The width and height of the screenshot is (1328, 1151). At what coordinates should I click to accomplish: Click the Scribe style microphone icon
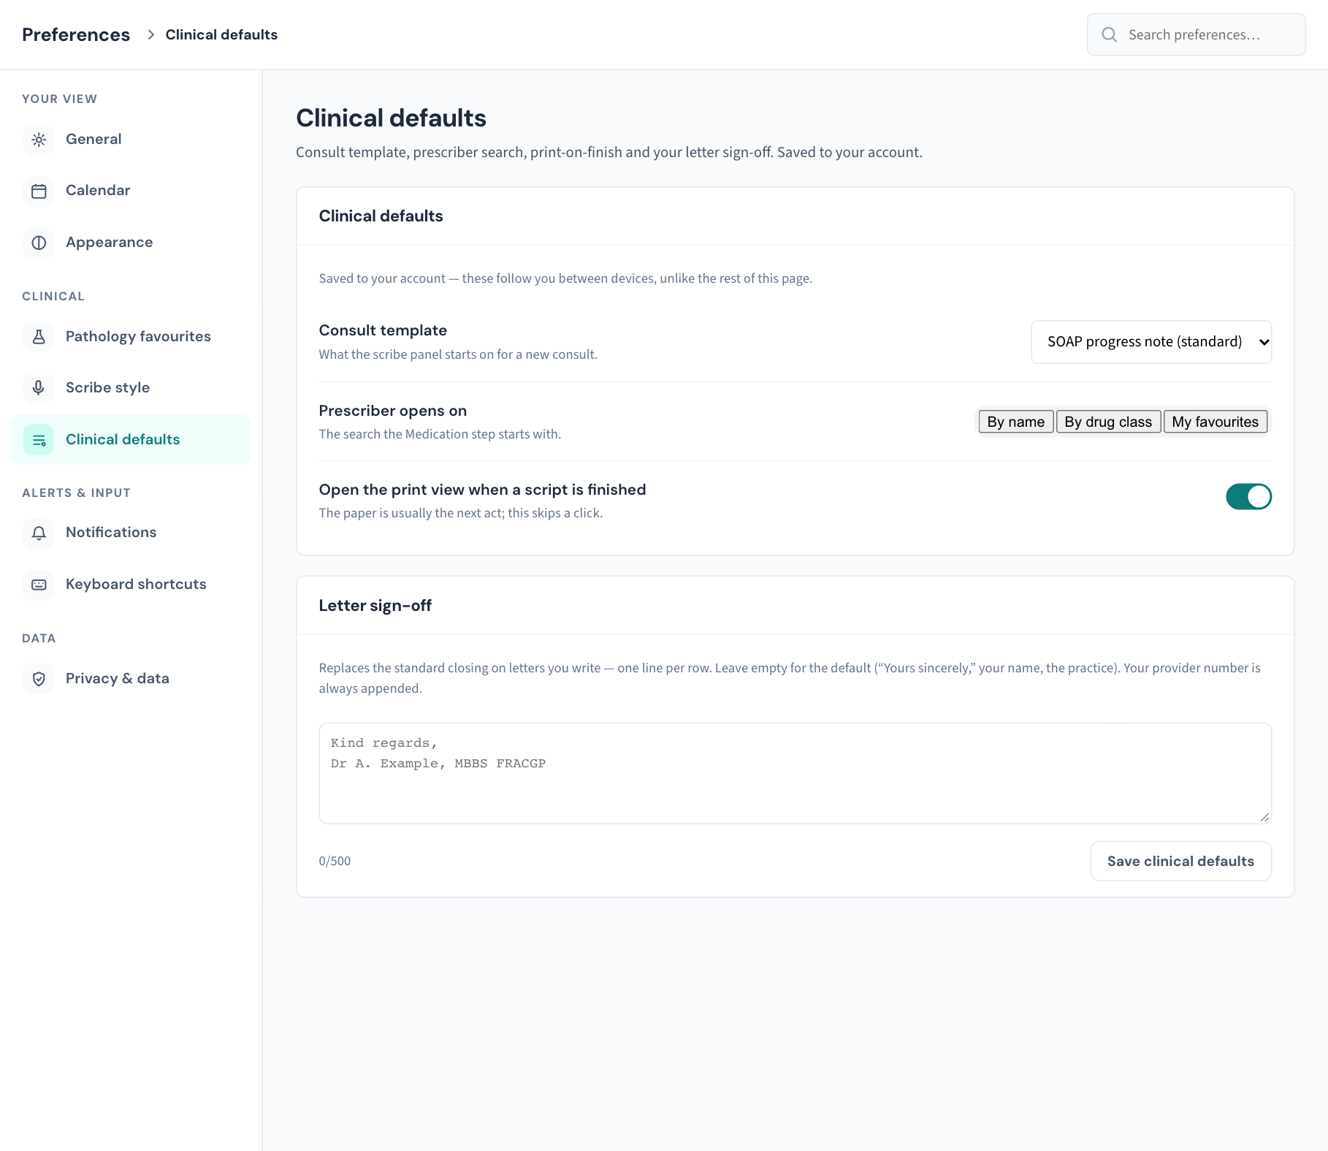39,388
